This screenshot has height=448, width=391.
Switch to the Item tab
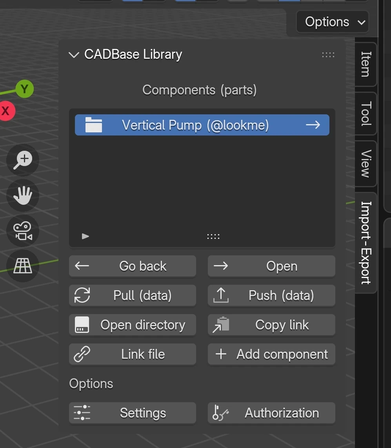point(365,65)
